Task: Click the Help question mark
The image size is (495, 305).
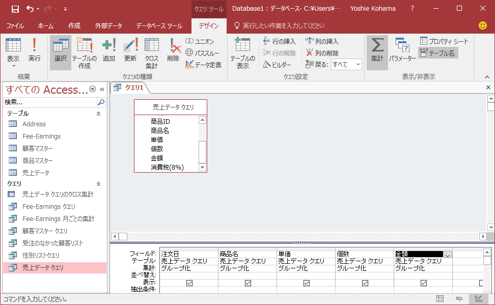Action: [x=413, y=9]
